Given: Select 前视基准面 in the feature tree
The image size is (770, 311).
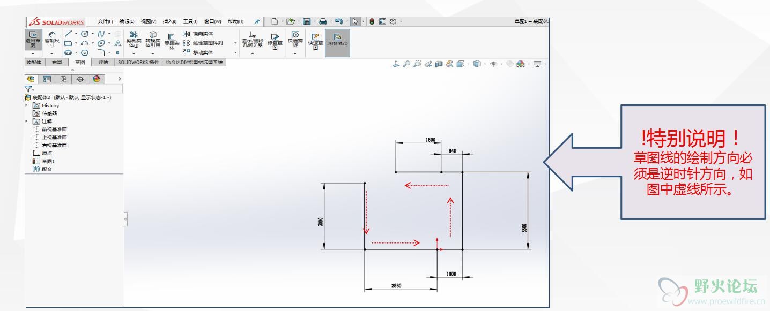Looking at the screenshot, I should [50, 130].
